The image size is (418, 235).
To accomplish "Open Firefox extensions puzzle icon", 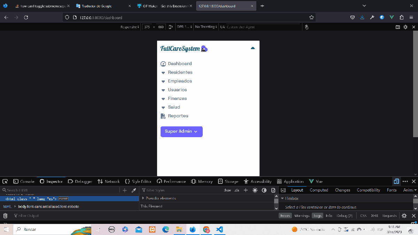I will tap(401, 17).
